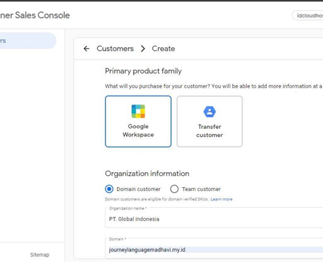Click the Partner Sales Console title
The height and width of the screenshot is (262, 323).
point(35,16)
